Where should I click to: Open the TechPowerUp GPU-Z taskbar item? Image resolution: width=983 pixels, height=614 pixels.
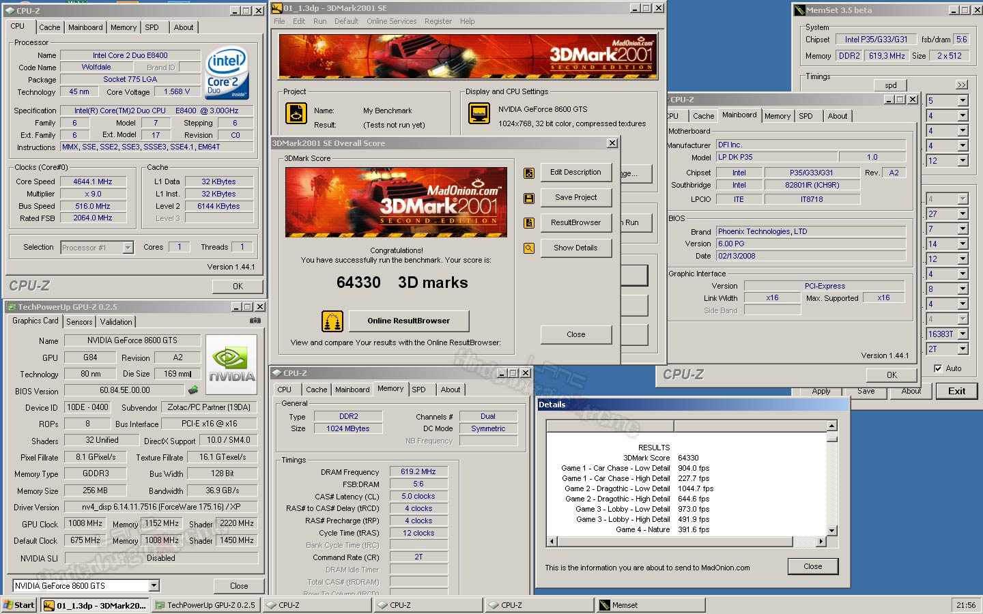[206, 605]
